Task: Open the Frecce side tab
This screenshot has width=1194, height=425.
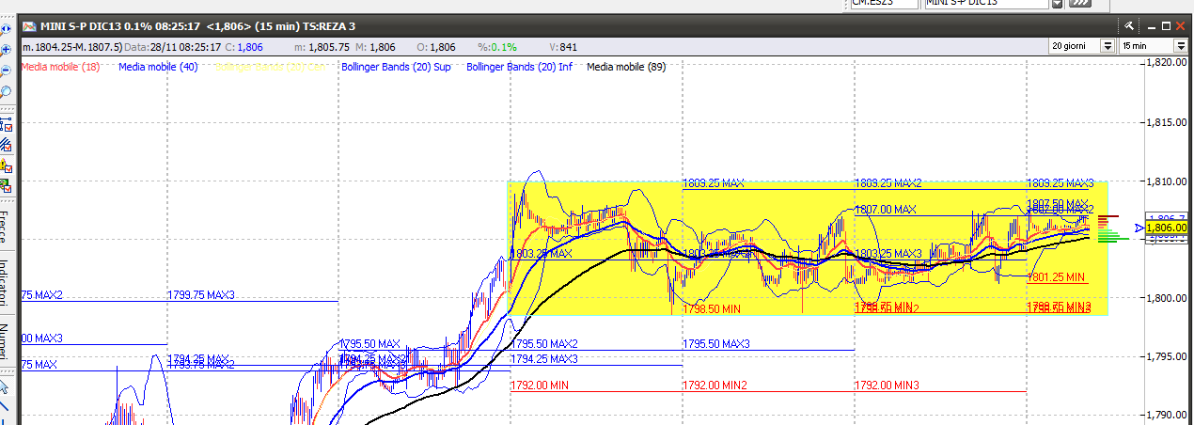Action: 6,228
